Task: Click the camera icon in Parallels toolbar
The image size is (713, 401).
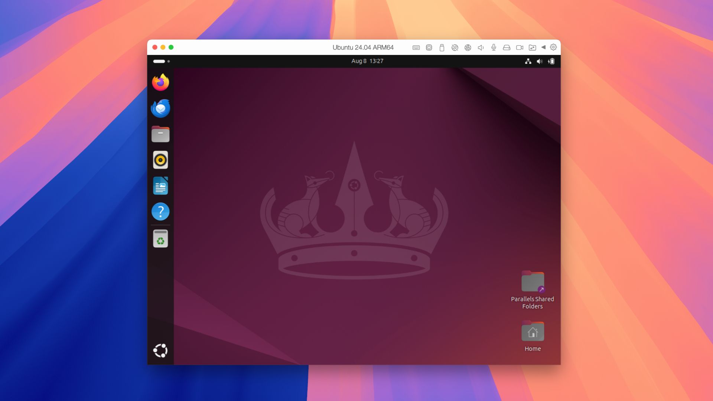Action: [x=520, y=48]
